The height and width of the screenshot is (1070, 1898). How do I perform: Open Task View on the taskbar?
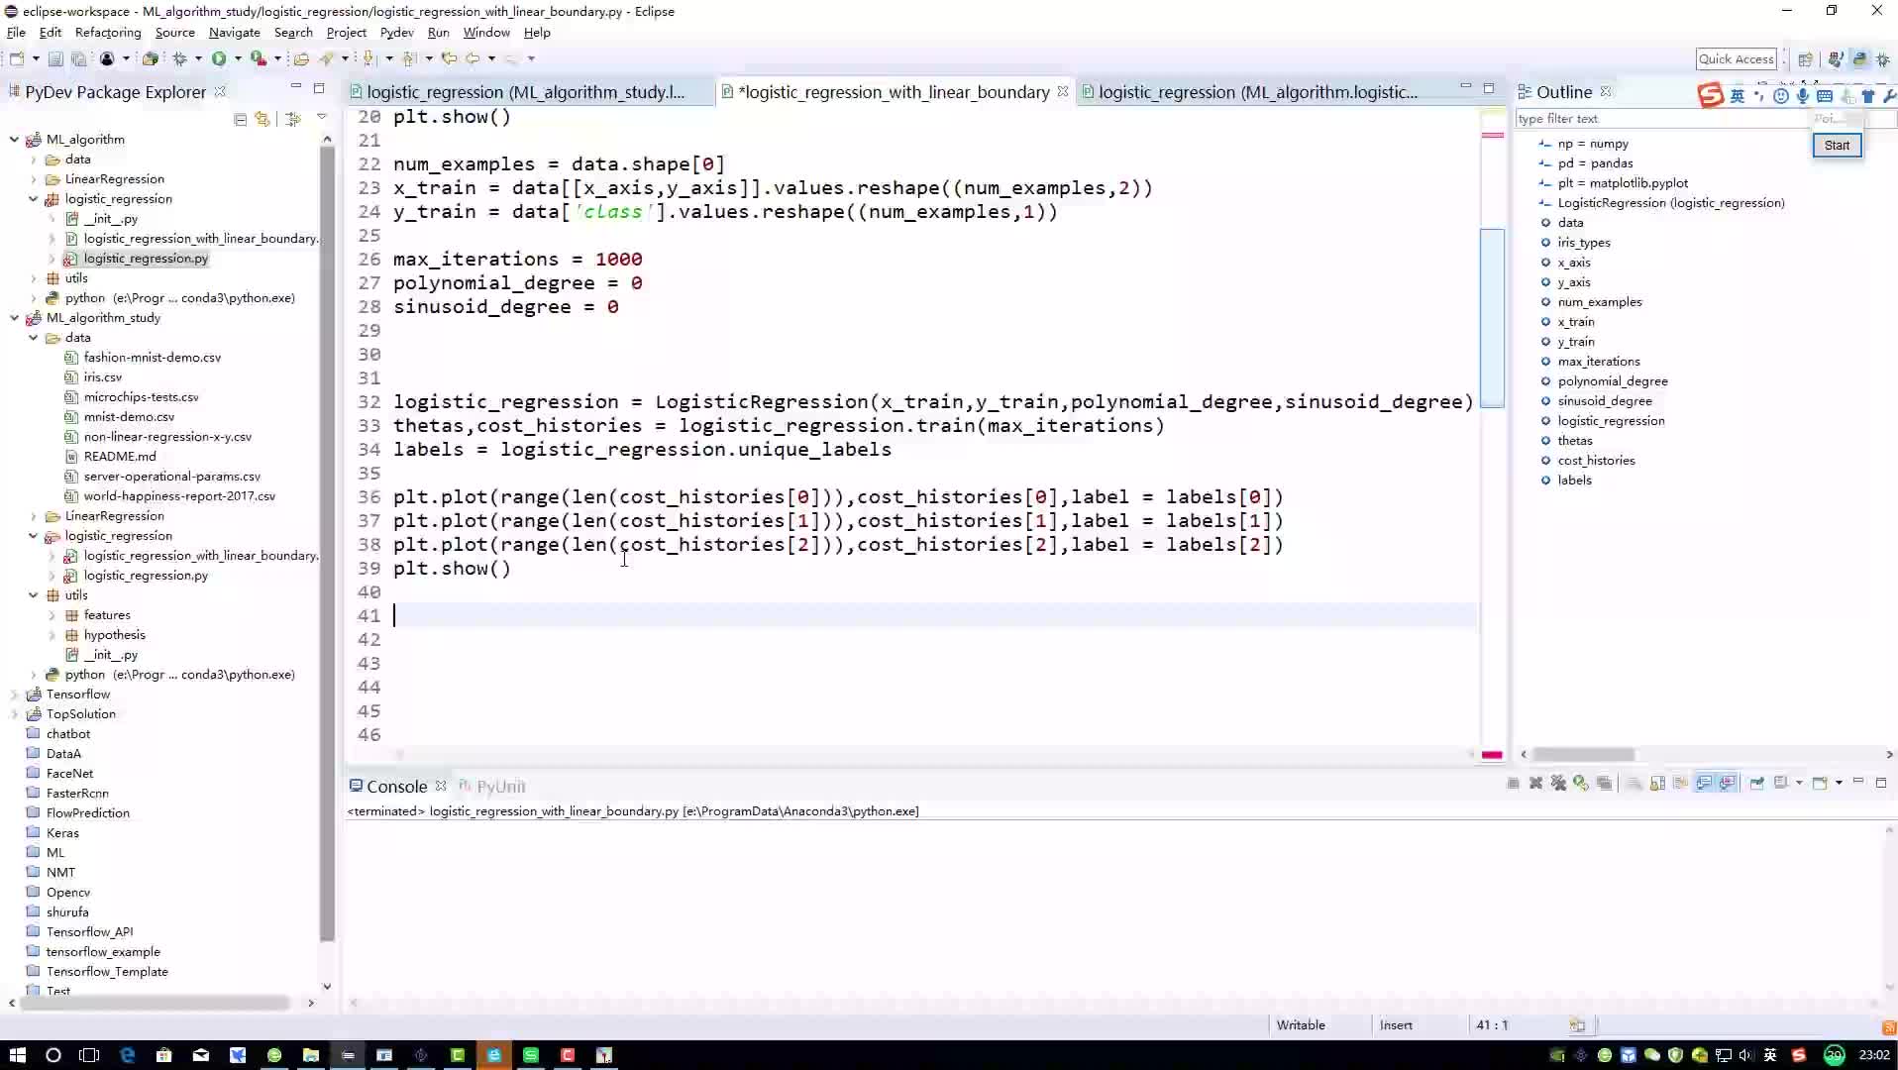[x=89, y=1055]
